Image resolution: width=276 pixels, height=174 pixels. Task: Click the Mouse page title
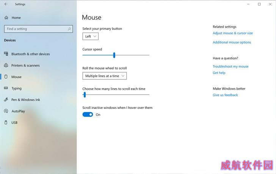[91, 17]
